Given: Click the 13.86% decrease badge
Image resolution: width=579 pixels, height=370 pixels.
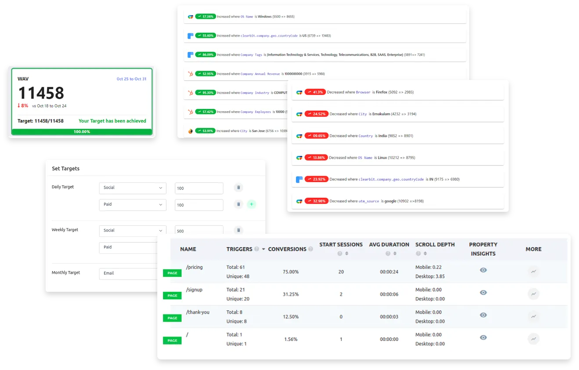Looking at the screenshot, I should click(316, 158).
